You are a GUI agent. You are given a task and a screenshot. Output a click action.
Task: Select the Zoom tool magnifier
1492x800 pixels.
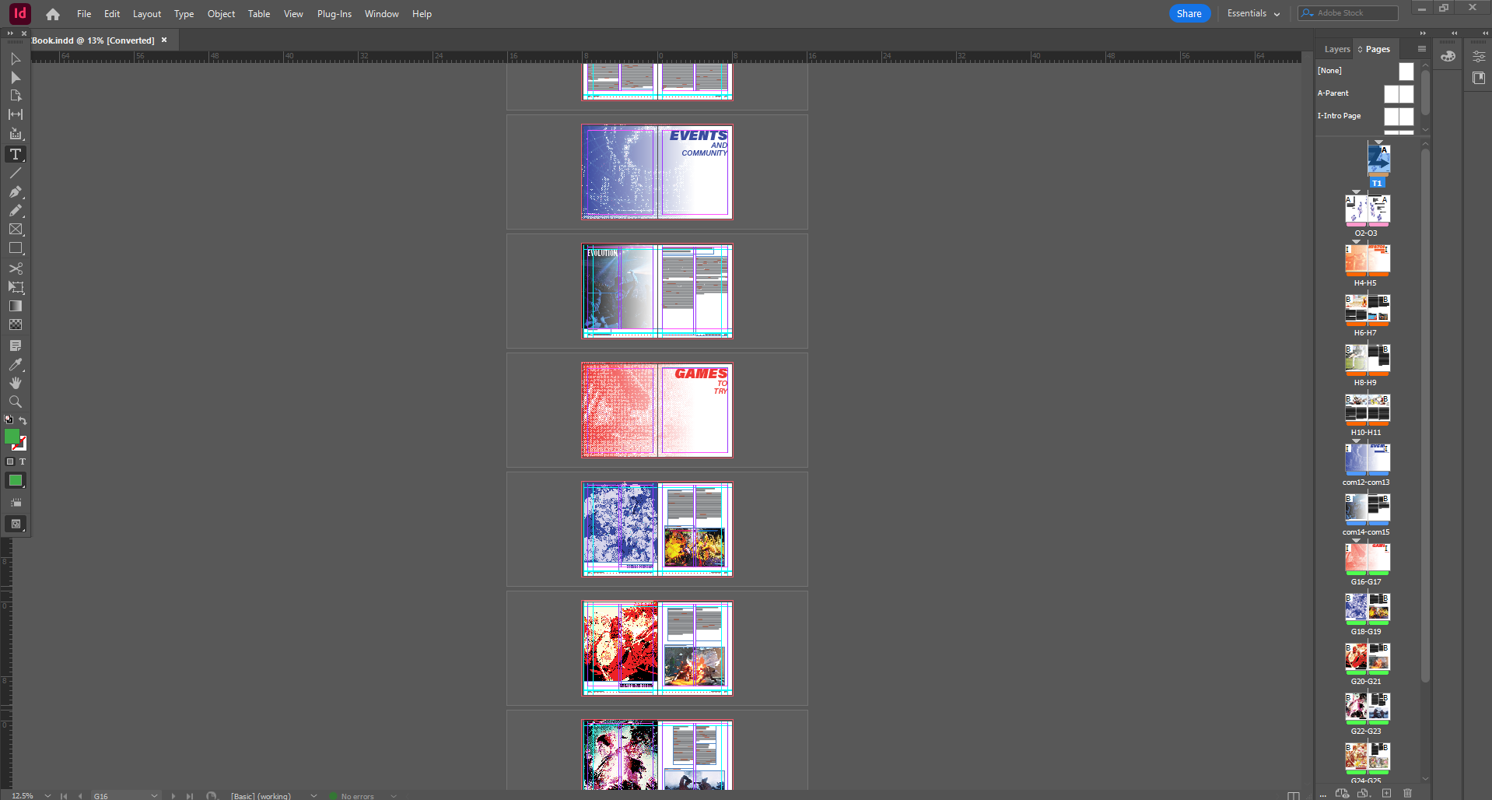pyautogui.click(x=15, y=402)
